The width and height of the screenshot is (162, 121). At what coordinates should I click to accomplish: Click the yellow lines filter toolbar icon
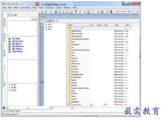[93, 12]
